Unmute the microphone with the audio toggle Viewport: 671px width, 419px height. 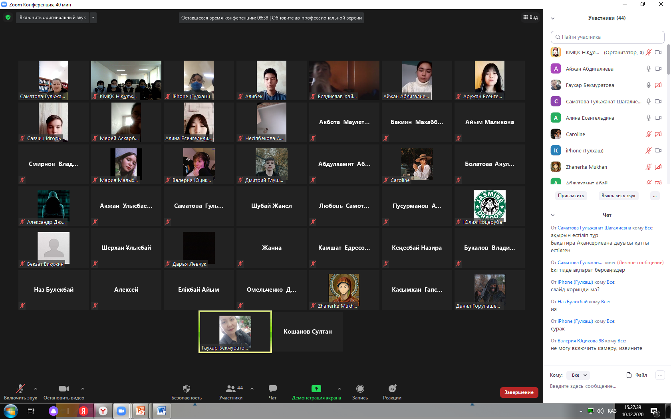pos(20,389)
